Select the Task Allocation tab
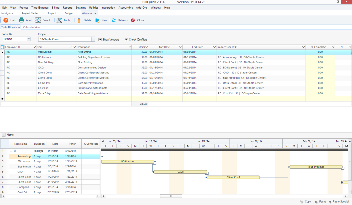Screen dimensions: 352x205 pyautogui.click(x=10, y=27)
